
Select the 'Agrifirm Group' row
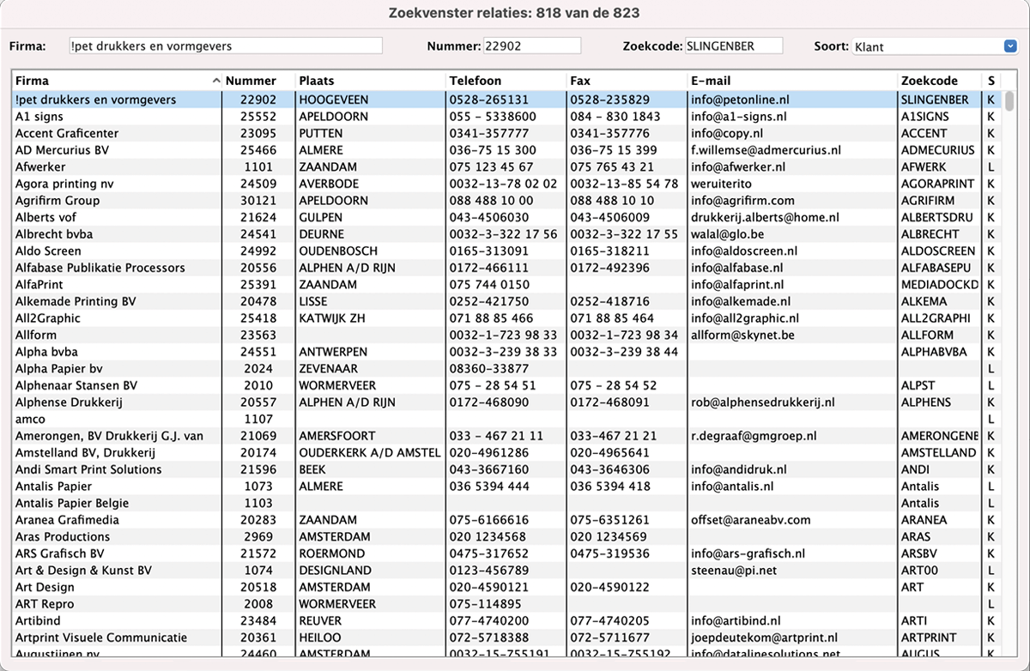coord(508,201)
